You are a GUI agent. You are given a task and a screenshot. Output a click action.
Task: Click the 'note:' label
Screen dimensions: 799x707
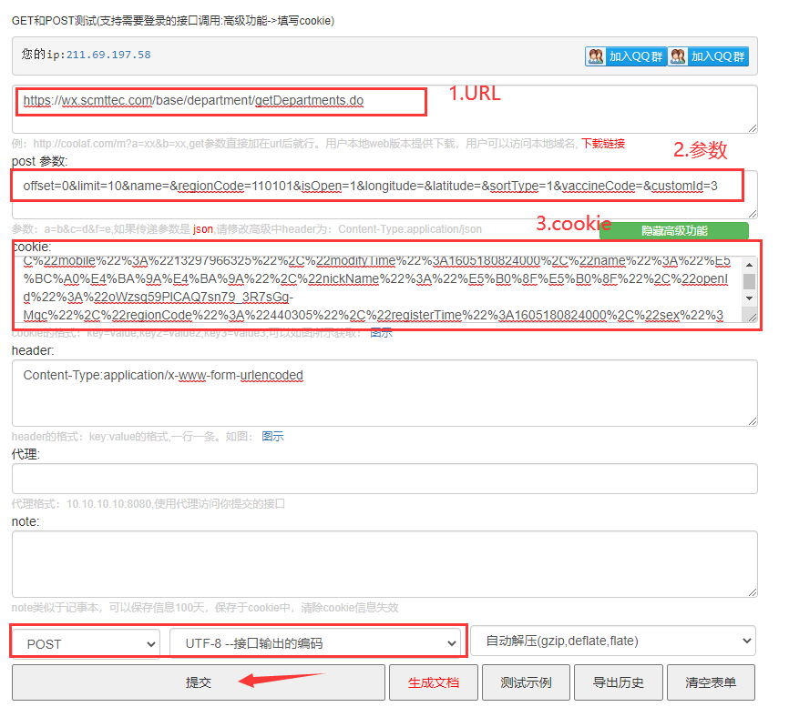click(26, 521)
